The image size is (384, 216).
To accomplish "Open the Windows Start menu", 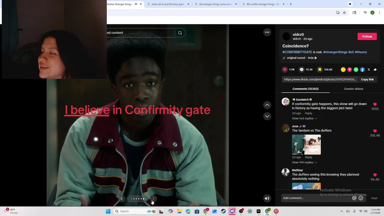I will (x=108, y=211).
